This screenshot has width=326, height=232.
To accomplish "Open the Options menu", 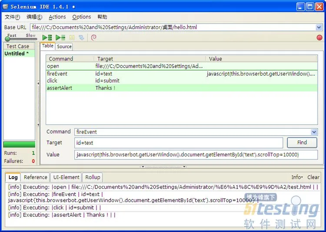I will (x=82, y=17).
